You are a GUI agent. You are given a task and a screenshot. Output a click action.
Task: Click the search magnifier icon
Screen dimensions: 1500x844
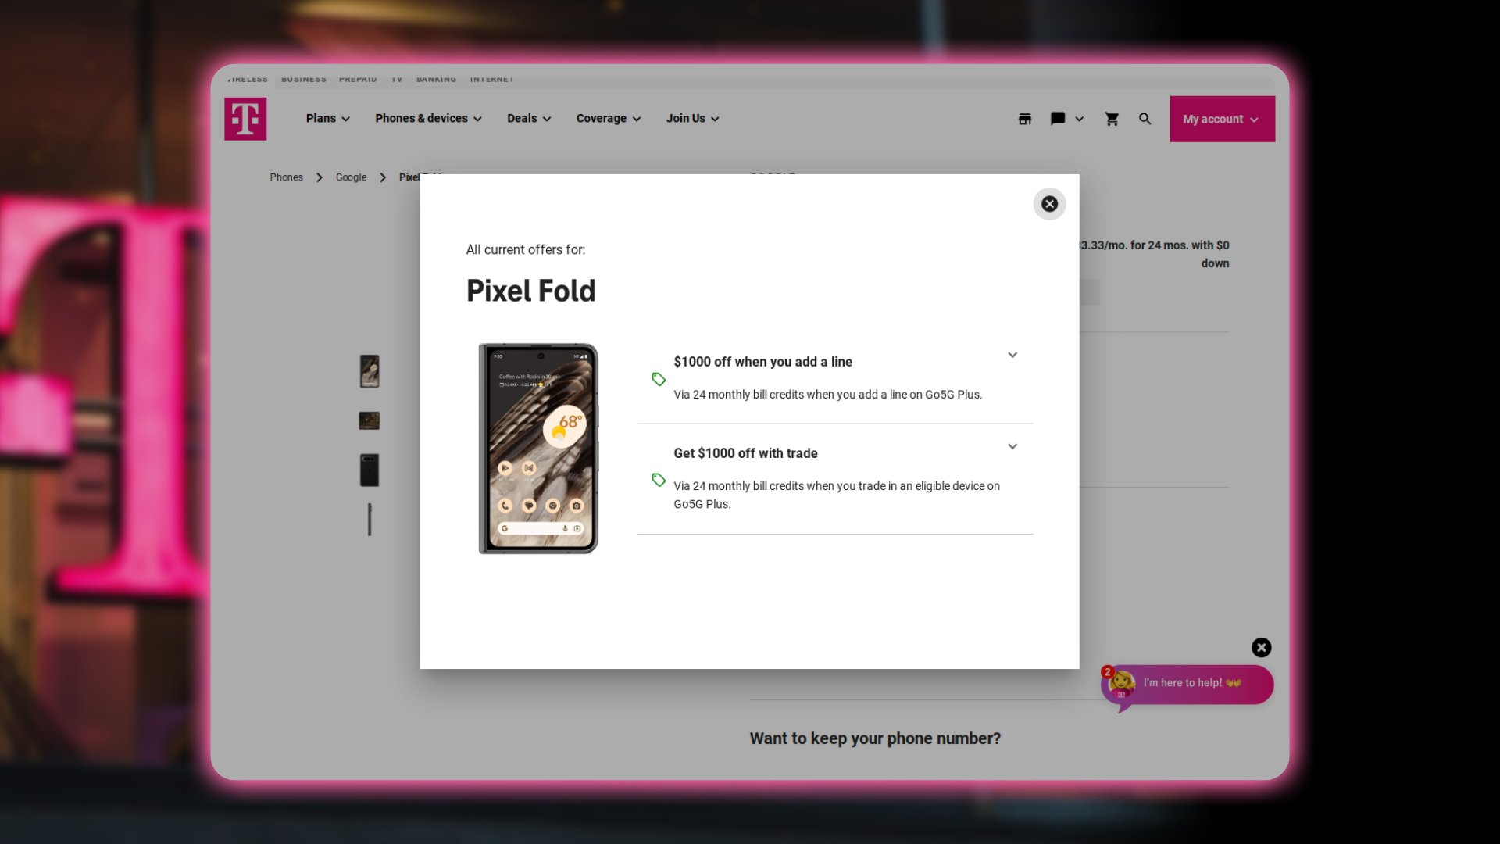pos(1145,119)
